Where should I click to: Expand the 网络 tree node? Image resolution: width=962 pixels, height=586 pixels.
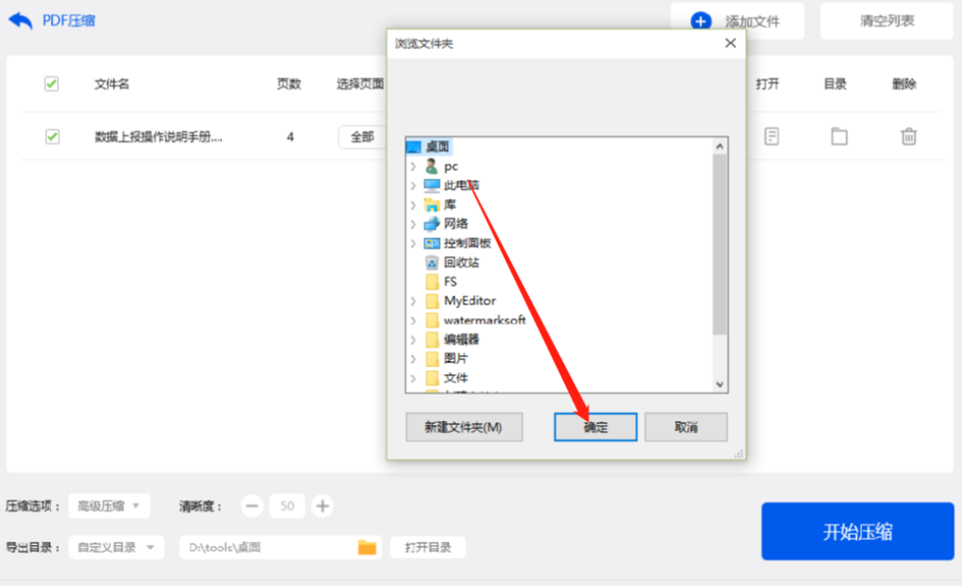(x=413, y=224)
